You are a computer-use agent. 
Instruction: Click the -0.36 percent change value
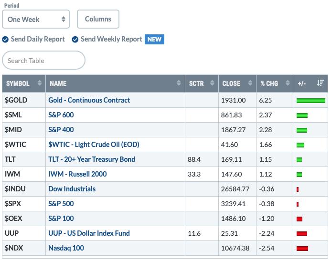267,189
